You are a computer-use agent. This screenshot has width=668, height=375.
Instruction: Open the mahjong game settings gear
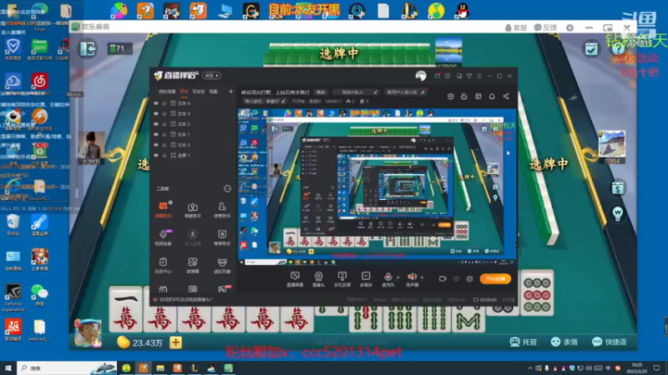point(569,27)
